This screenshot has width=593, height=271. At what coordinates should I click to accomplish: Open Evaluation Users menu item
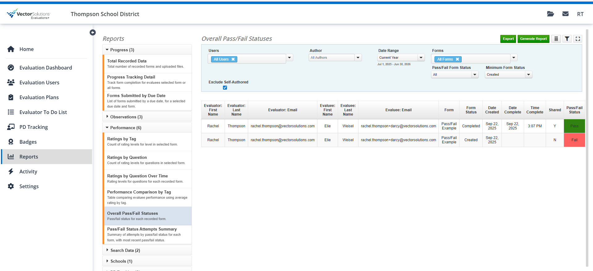pyautogui.click(x=39, y=83)
